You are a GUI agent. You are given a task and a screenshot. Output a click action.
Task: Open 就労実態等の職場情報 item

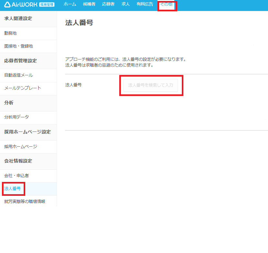coord(29,201)
